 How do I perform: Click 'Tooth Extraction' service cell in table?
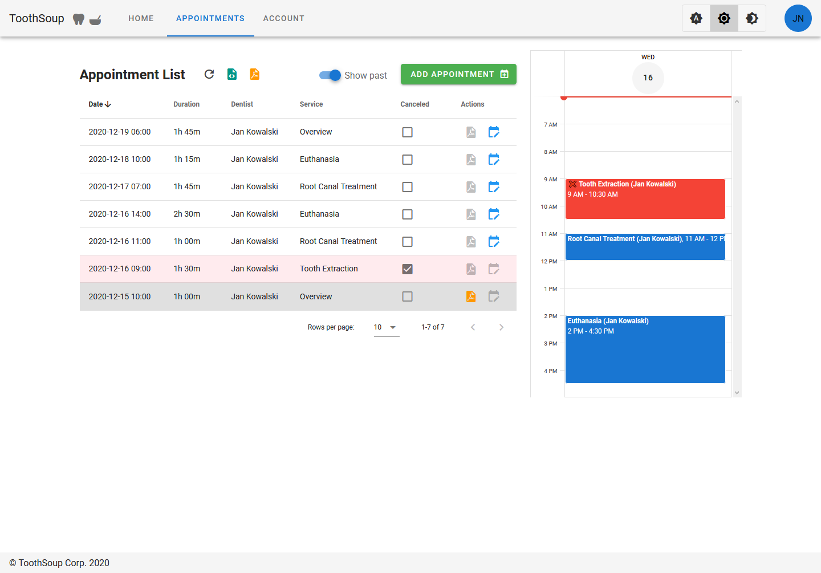click(329, 269)
